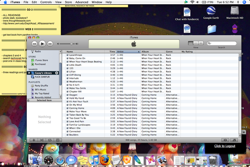
Task: Open Google Earth from the desktop
Action: (x=211, y=13)
